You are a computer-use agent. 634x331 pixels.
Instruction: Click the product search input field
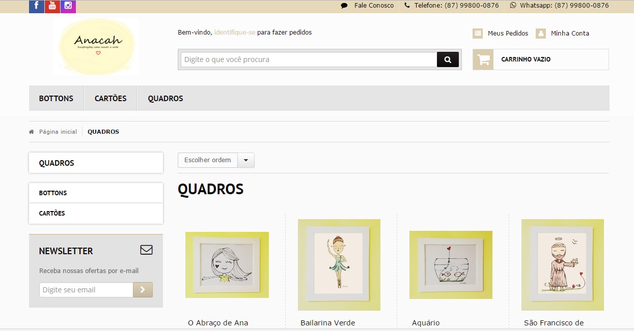tap(309, 59)
